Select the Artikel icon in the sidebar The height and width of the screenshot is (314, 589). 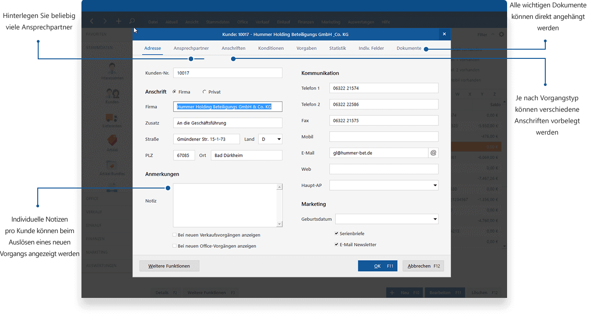112,143
